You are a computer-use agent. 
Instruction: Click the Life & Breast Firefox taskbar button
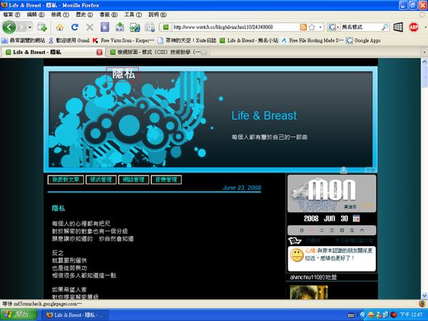coord(75,315)
